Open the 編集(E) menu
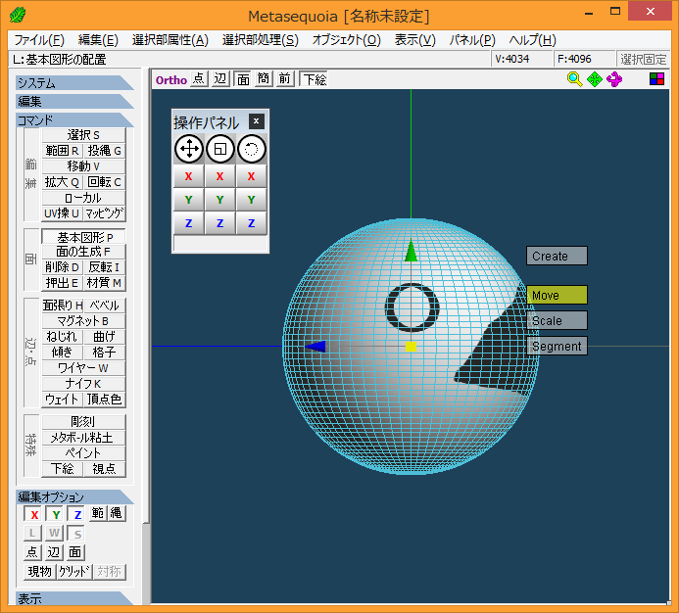The height and width of the screenshot is (613, 679). (98, 40)
